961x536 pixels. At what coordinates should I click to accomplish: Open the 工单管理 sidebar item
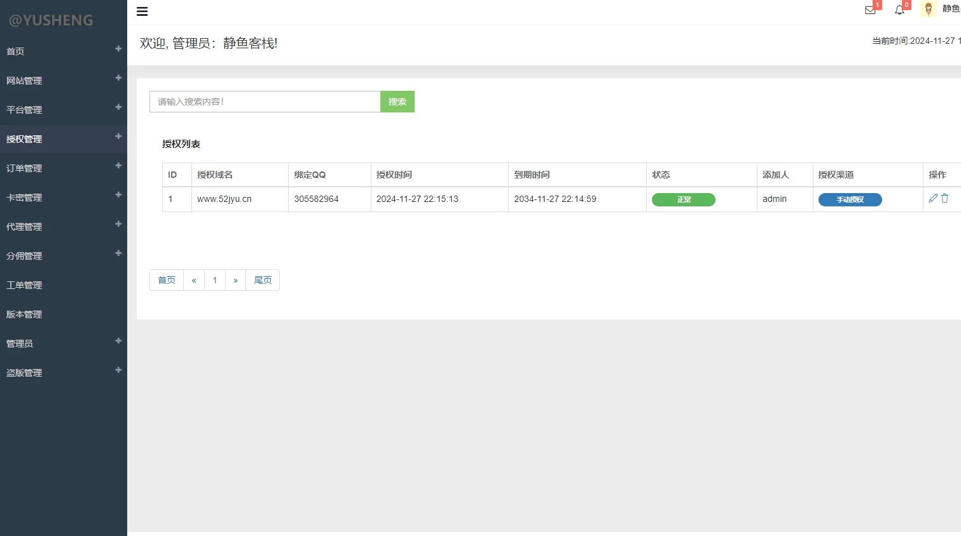click(x=24, y=285)
